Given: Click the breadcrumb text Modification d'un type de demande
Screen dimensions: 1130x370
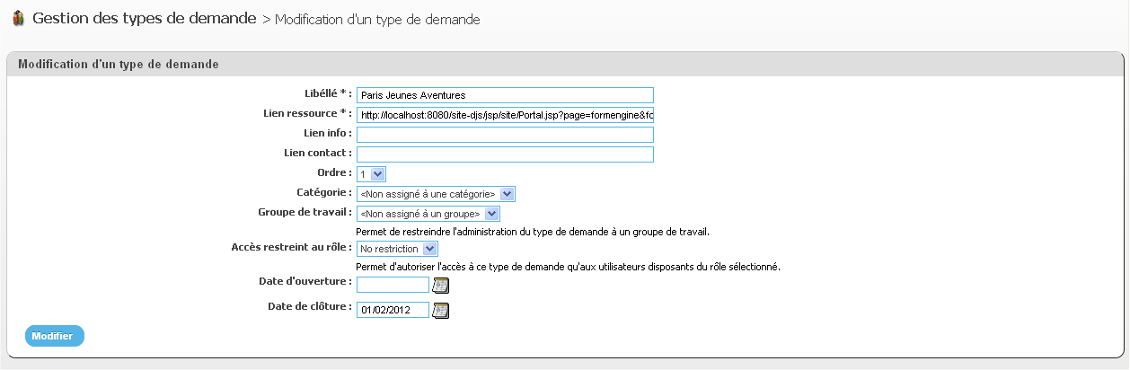Looking at the screenshot, I should [377, 20].
